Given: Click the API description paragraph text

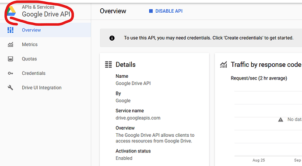Looking at the screenshot, I should (155, 138).
